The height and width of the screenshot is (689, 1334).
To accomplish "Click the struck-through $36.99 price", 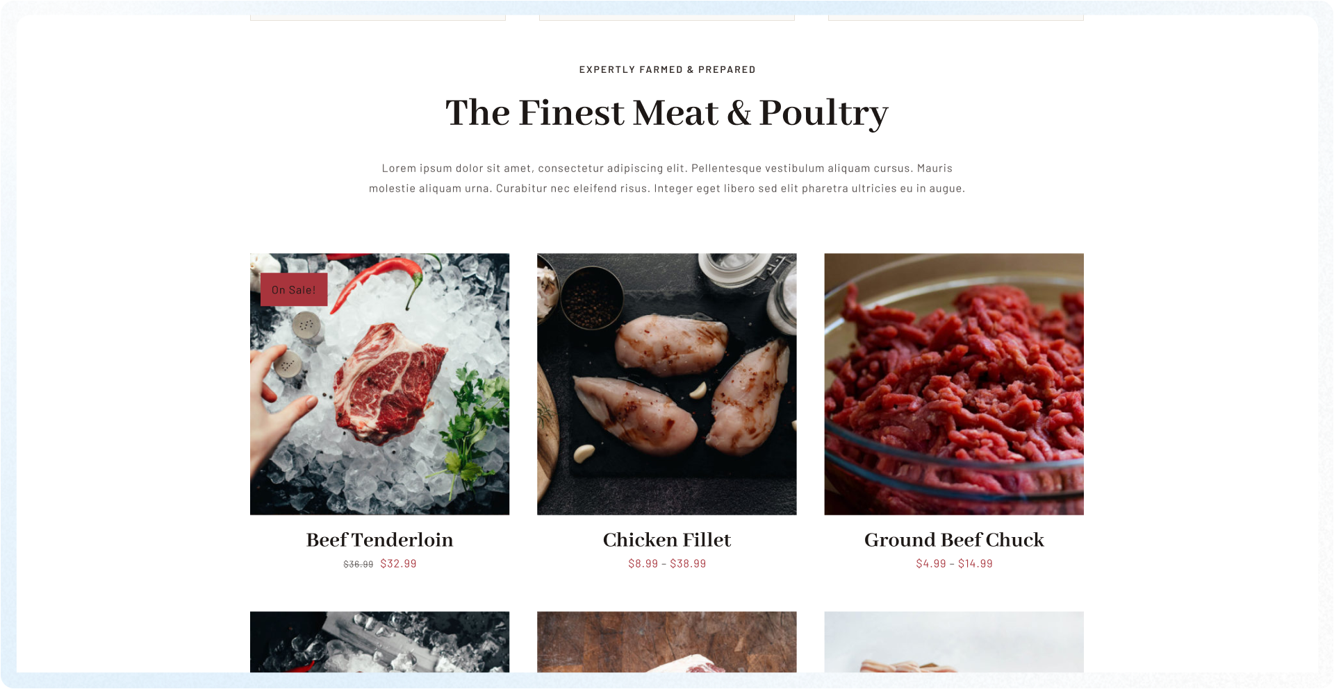I will (x=358, y=564).
